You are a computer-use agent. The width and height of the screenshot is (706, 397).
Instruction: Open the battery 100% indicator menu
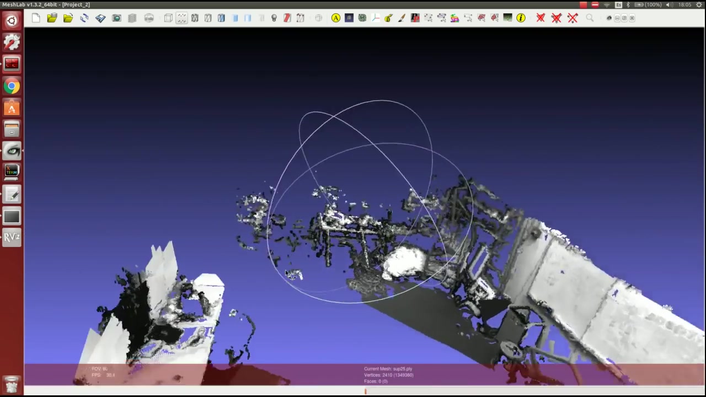click(x=648, y=4)
